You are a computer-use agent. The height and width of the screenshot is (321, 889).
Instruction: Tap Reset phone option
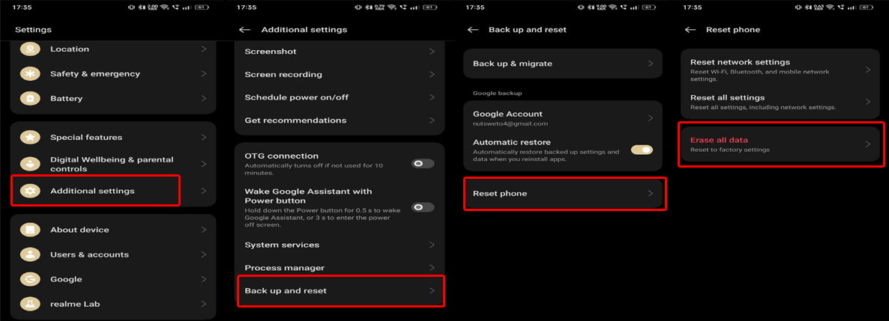565,194
